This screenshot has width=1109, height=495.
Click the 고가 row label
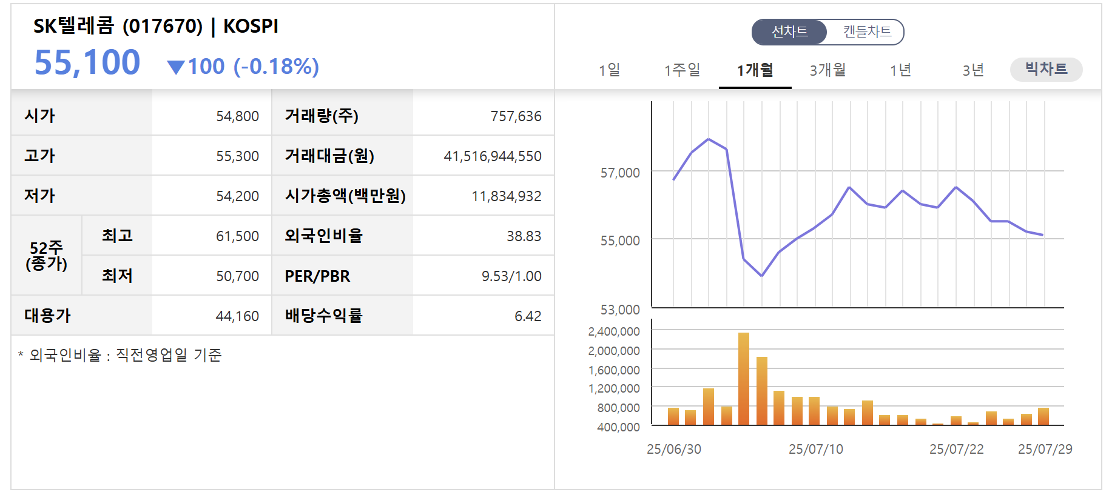(39, 155)
